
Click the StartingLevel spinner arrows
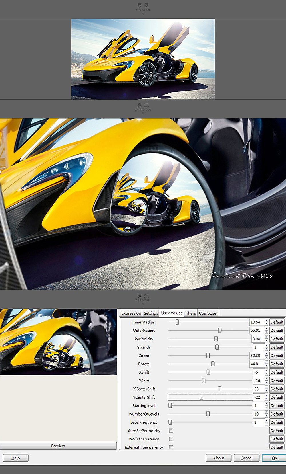point(267,405)
